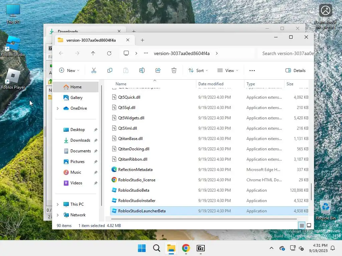Viewport: 342px width, 256px height.
Task: Select ReflectionMetadata file
Action: point(209,170)
